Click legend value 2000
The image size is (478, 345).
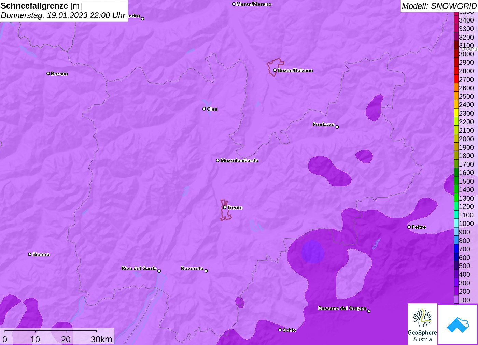(x=466, y=139)
